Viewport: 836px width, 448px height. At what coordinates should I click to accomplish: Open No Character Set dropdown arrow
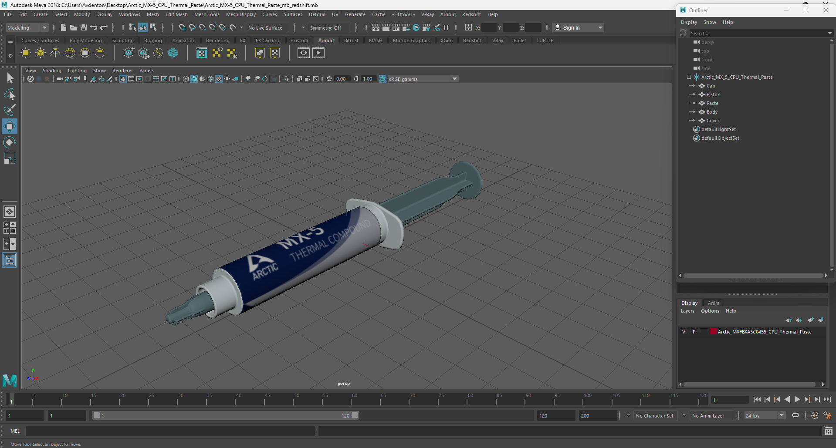628,415
